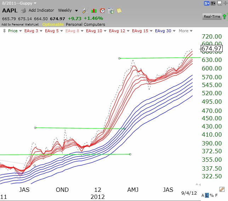
Task: Open the chart settings wrench tool
Action: point(85,11)
